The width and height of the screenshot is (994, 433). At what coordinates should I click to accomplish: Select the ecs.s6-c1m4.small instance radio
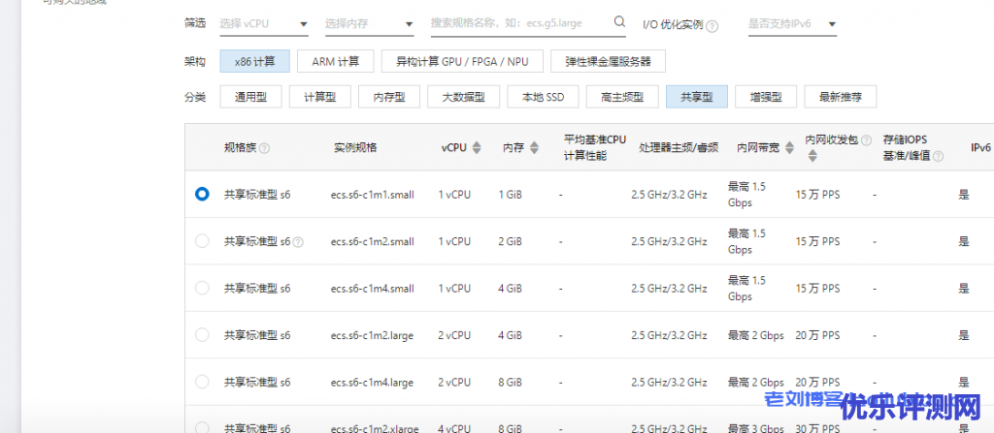[x=202, y=288]
